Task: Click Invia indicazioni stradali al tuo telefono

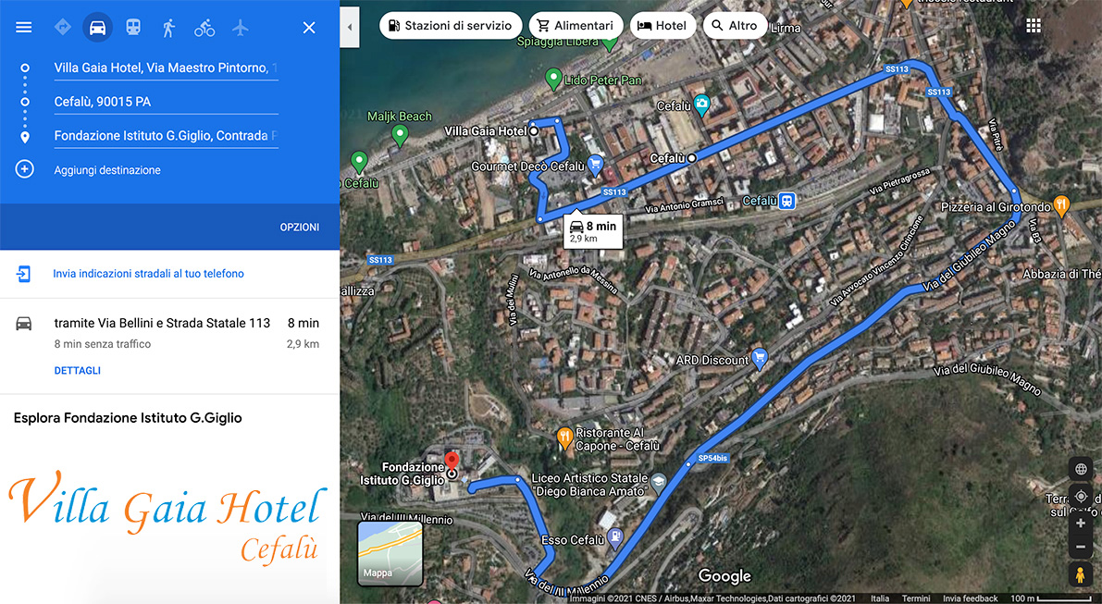Action: tap(148, 273)
